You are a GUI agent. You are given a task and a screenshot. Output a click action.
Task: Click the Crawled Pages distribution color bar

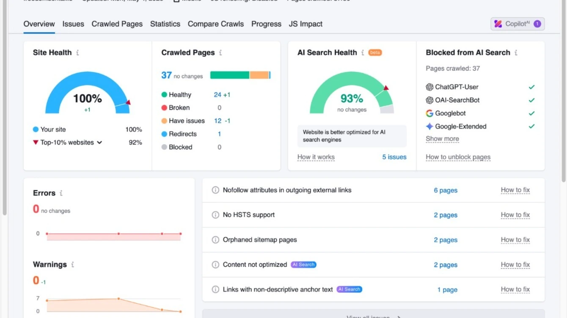point(240,75)
